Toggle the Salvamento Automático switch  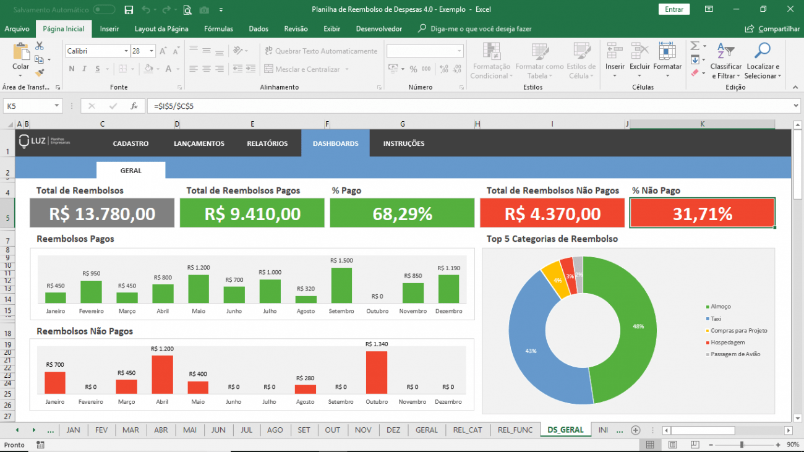click(104, 10)
